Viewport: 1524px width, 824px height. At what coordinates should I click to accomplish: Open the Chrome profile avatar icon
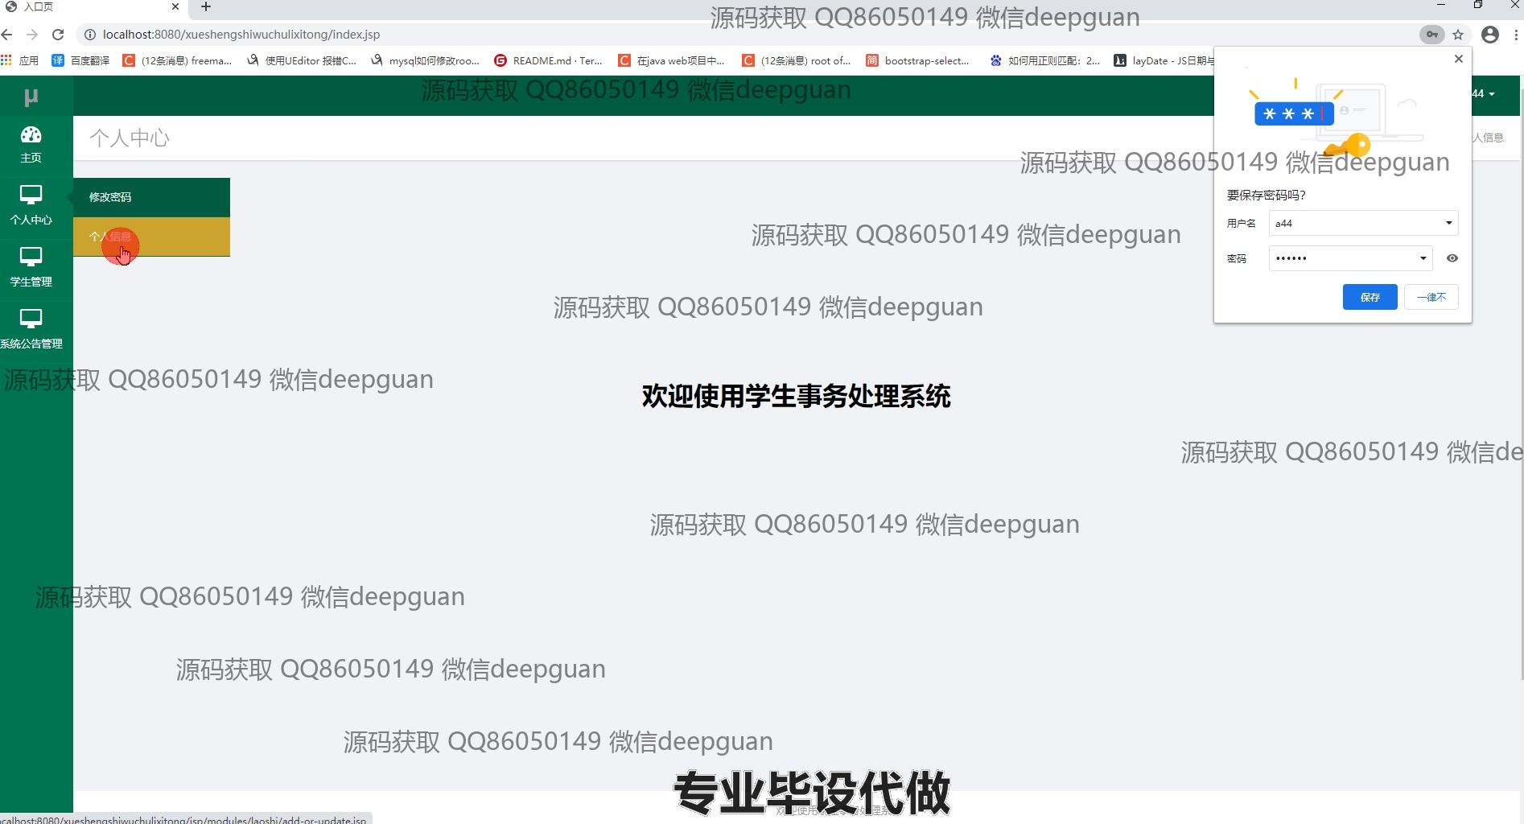[1490, 35]
